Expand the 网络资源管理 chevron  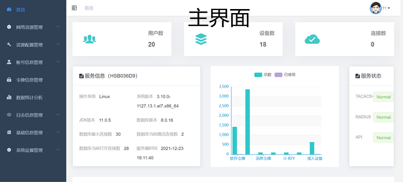[x=58, y=27]
